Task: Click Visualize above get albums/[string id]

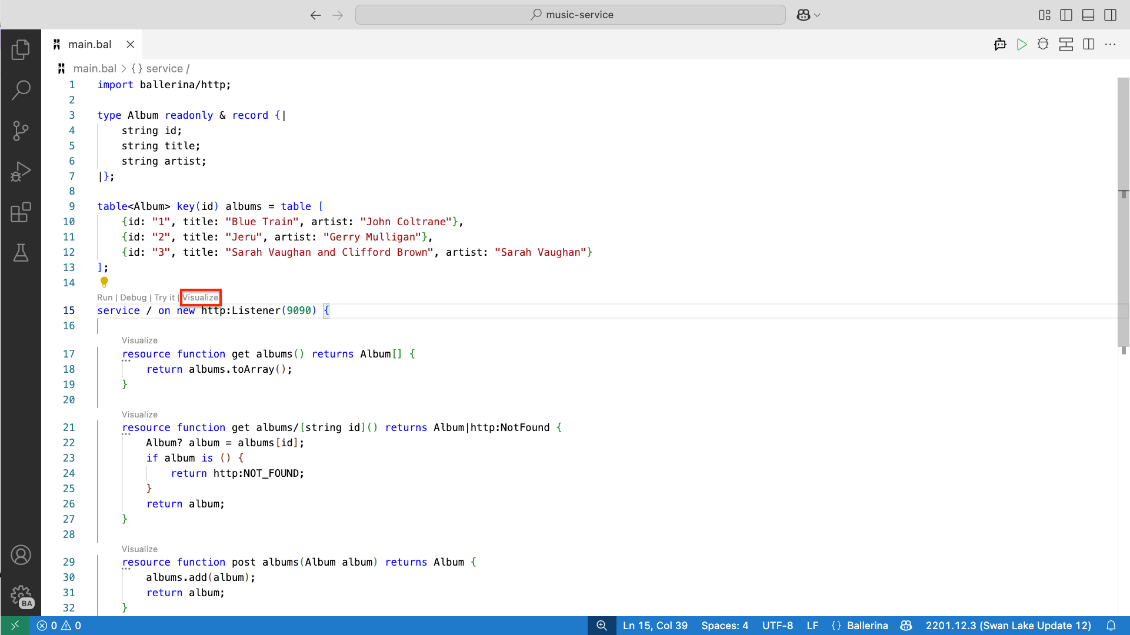Action: pos(139,415)
